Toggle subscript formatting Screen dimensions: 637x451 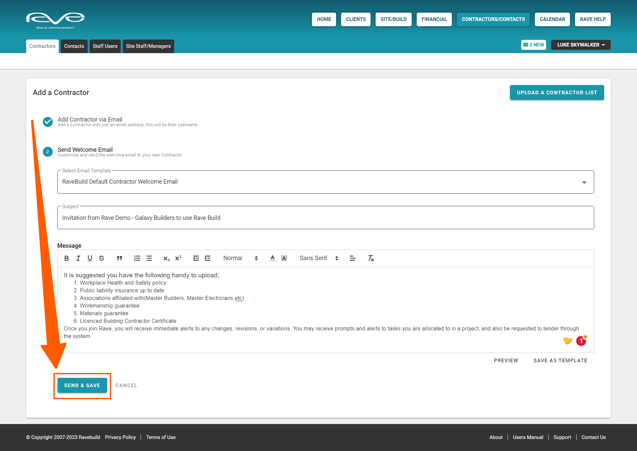tap(167, 258)
